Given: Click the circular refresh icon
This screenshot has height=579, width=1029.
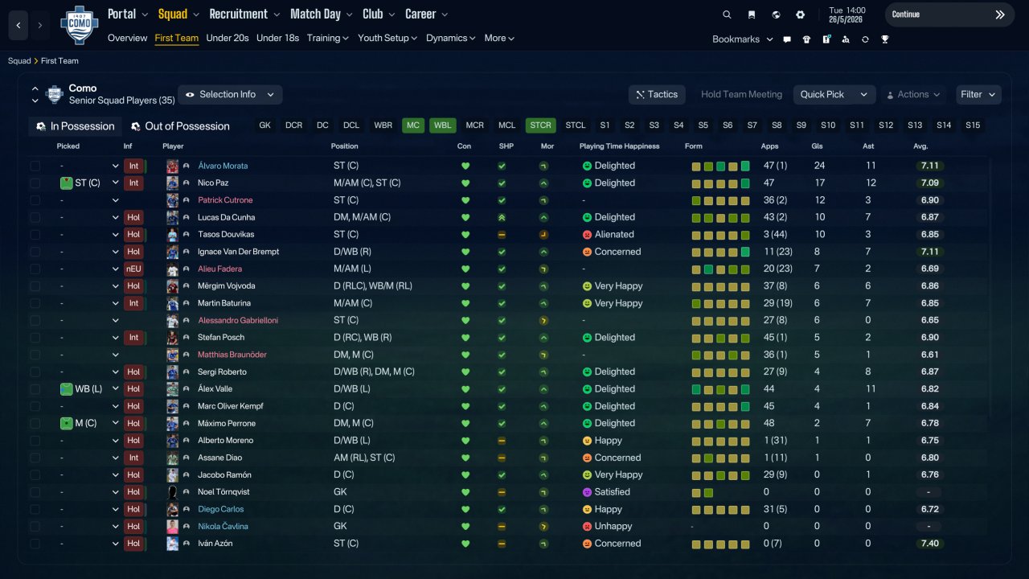Looking at the screenshot, I should pyautogui.click(x=865, y=39).
